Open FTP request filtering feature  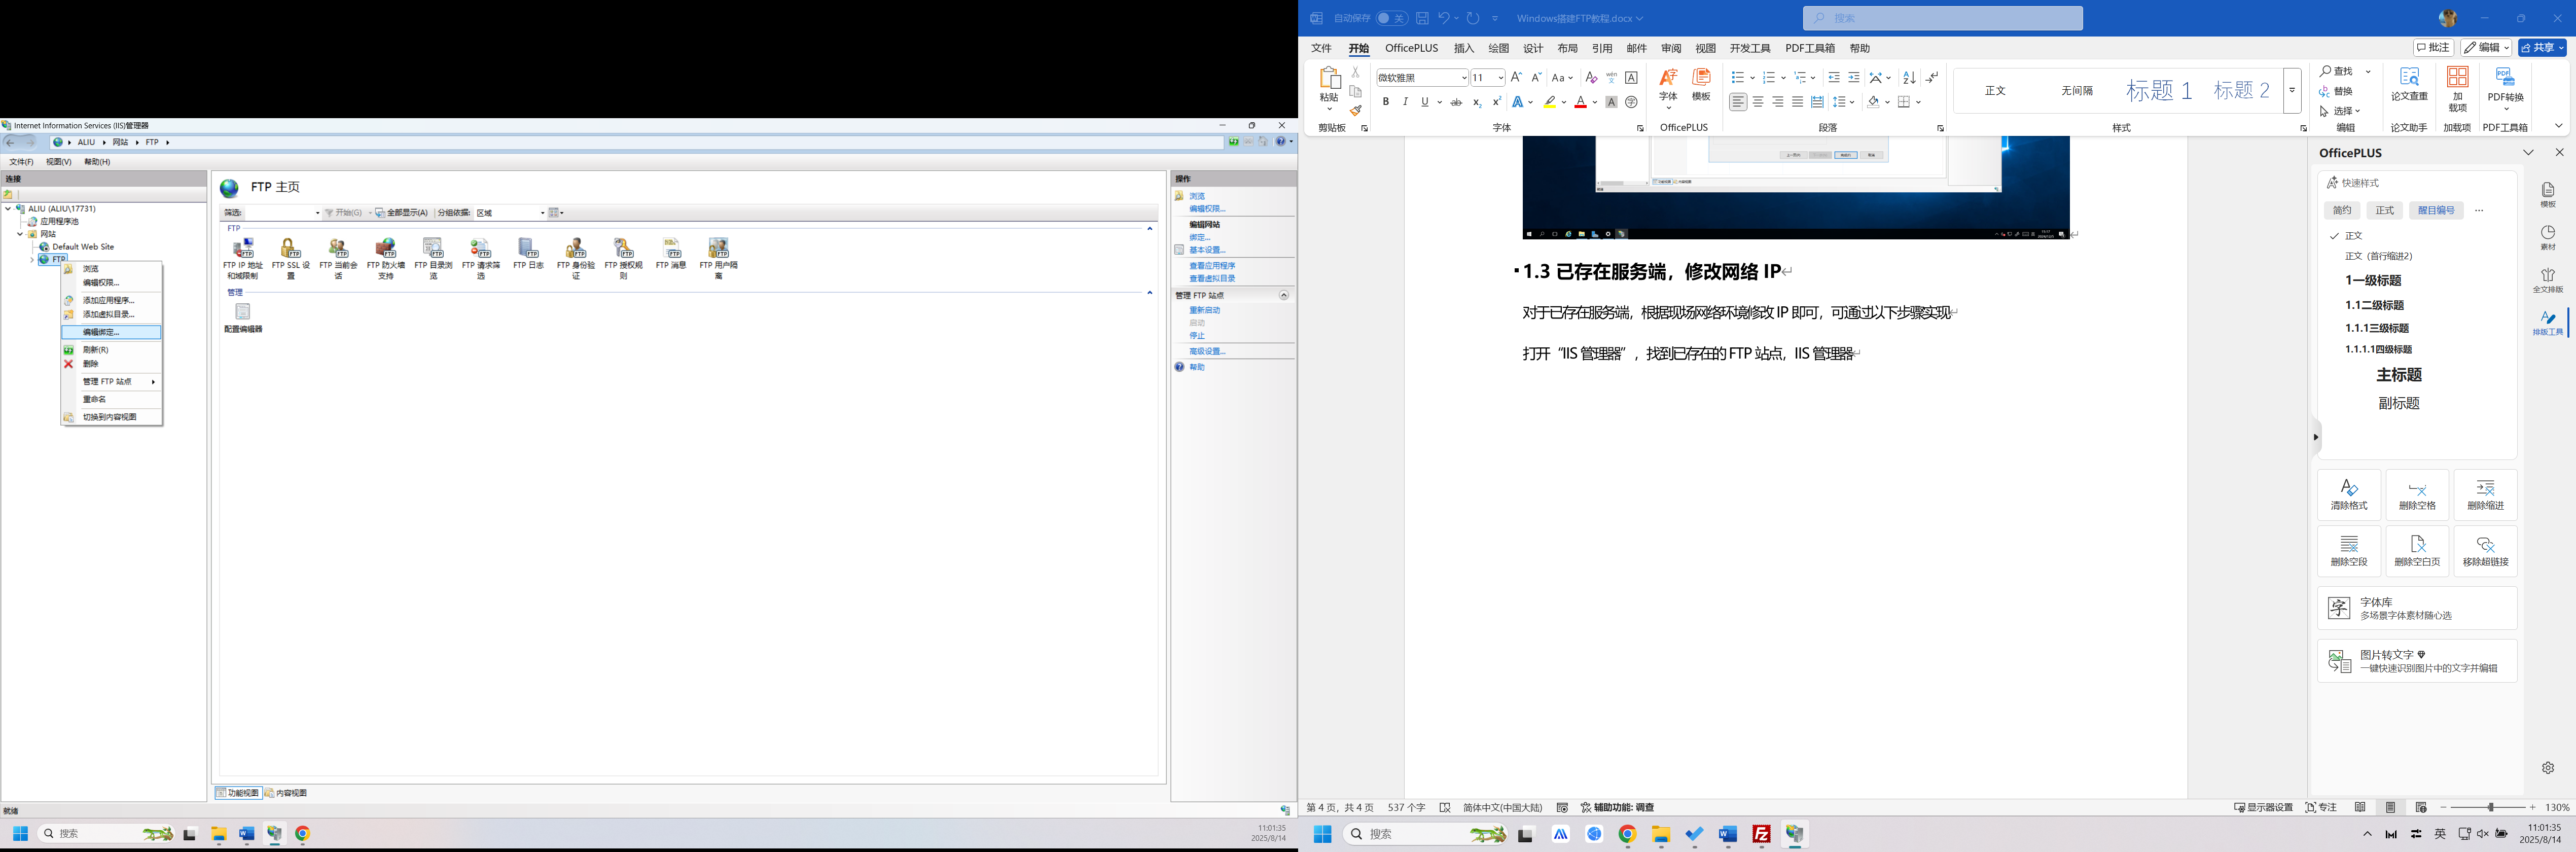coord(481,258)
